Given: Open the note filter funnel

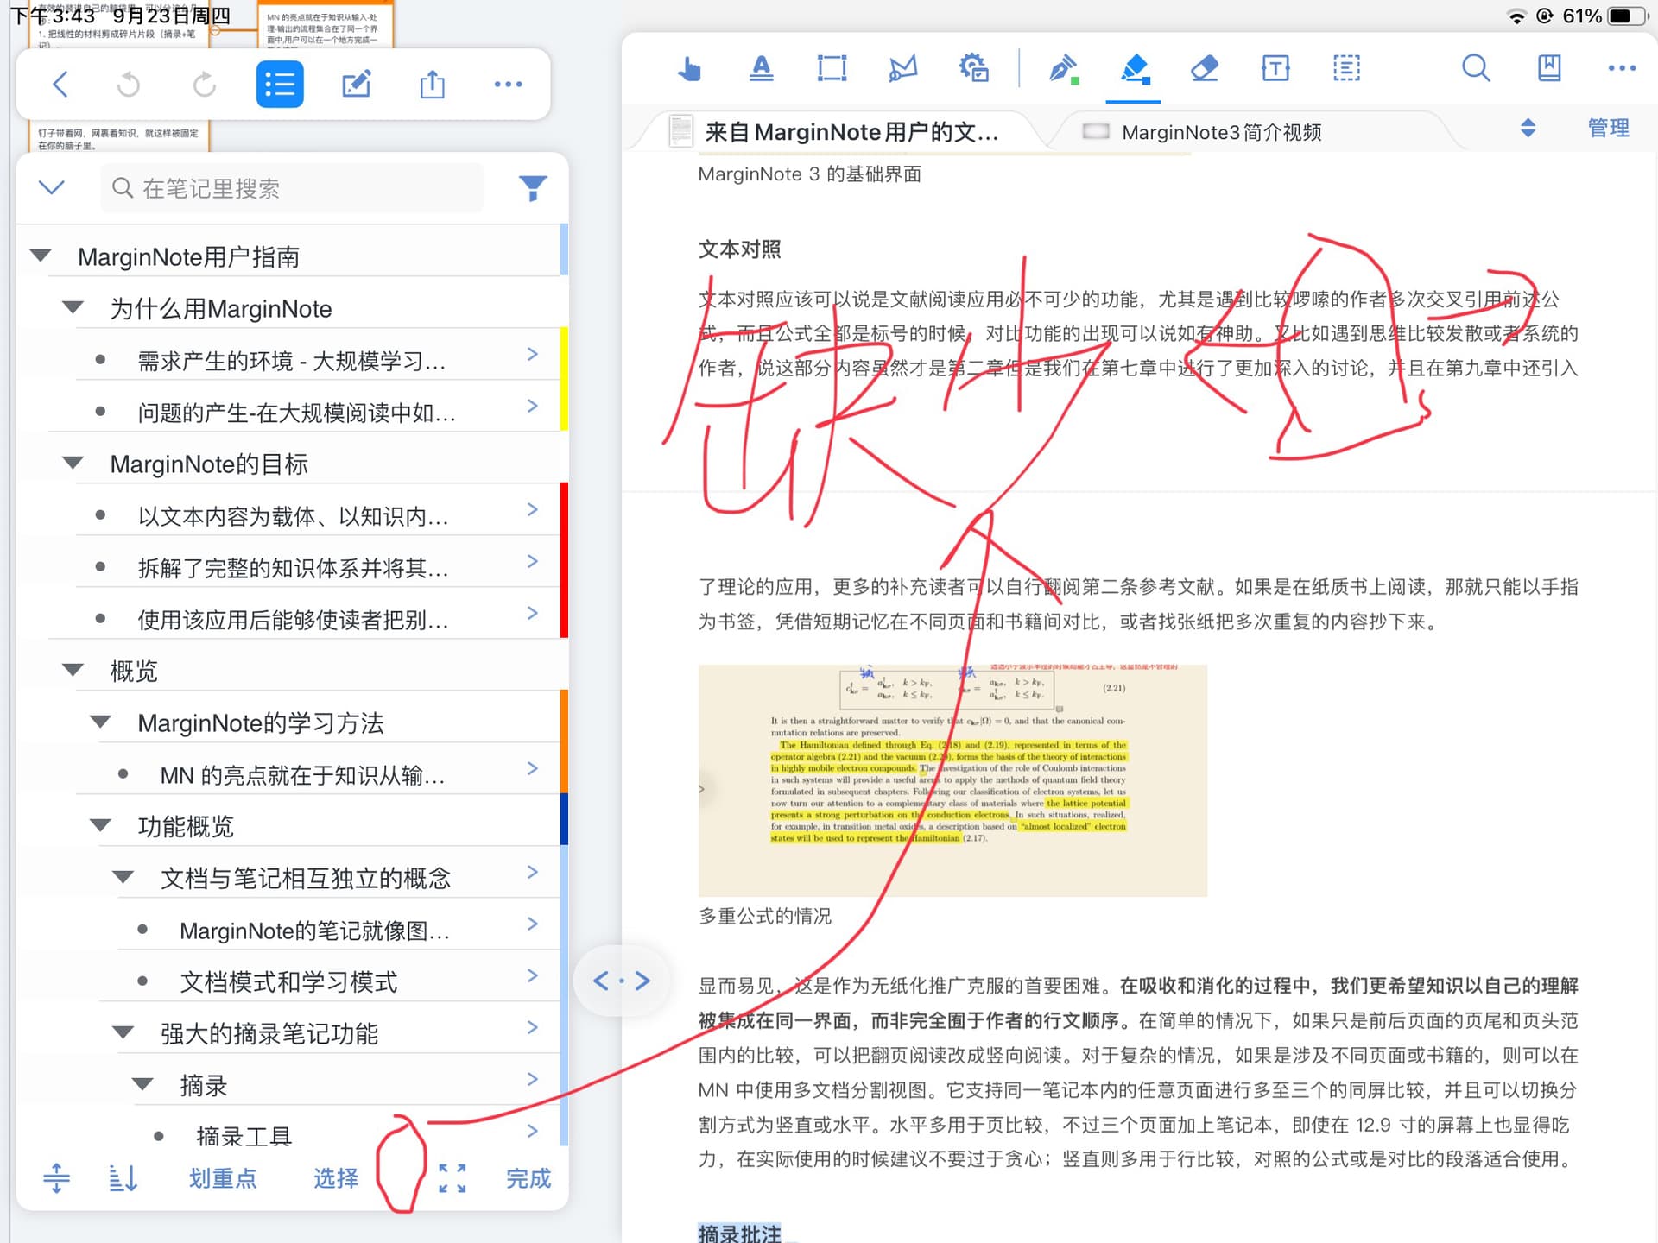Looking at the screenshot, I should [x=533, y=188].
